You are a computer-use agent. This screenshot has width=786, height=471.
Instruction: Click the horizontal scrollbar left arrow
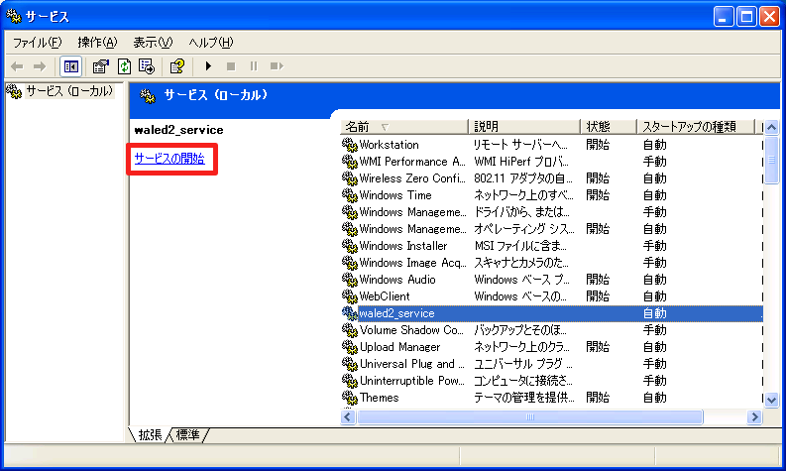point(348,416)
